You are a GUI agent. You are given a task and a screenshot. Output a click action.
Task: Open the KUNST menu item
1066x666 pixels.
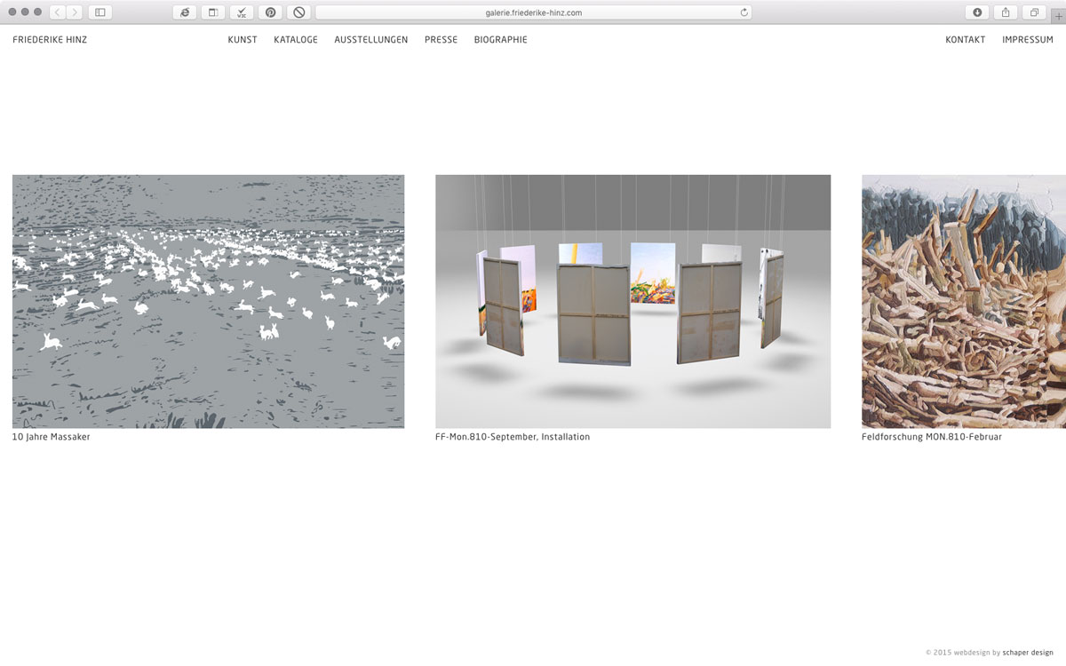point(243,40)
